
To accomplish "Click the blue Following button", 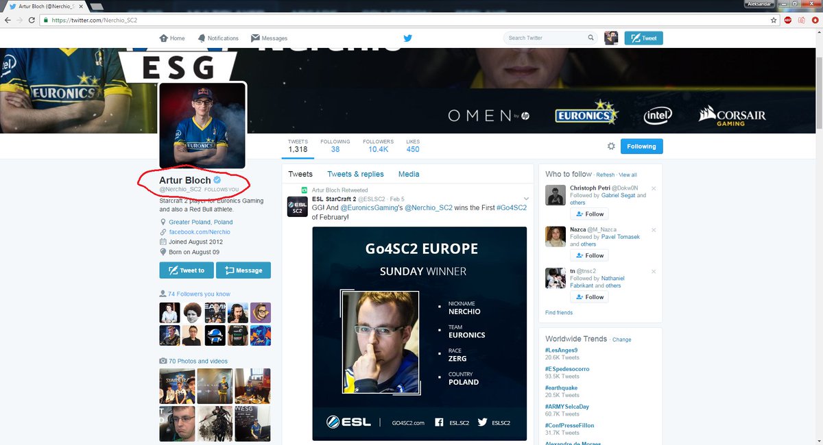I will 642,146.
